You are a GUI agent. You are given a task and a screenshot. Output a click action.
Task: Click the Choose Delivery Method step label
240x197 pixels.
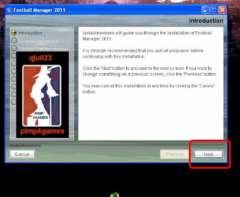tap(43, 49)
